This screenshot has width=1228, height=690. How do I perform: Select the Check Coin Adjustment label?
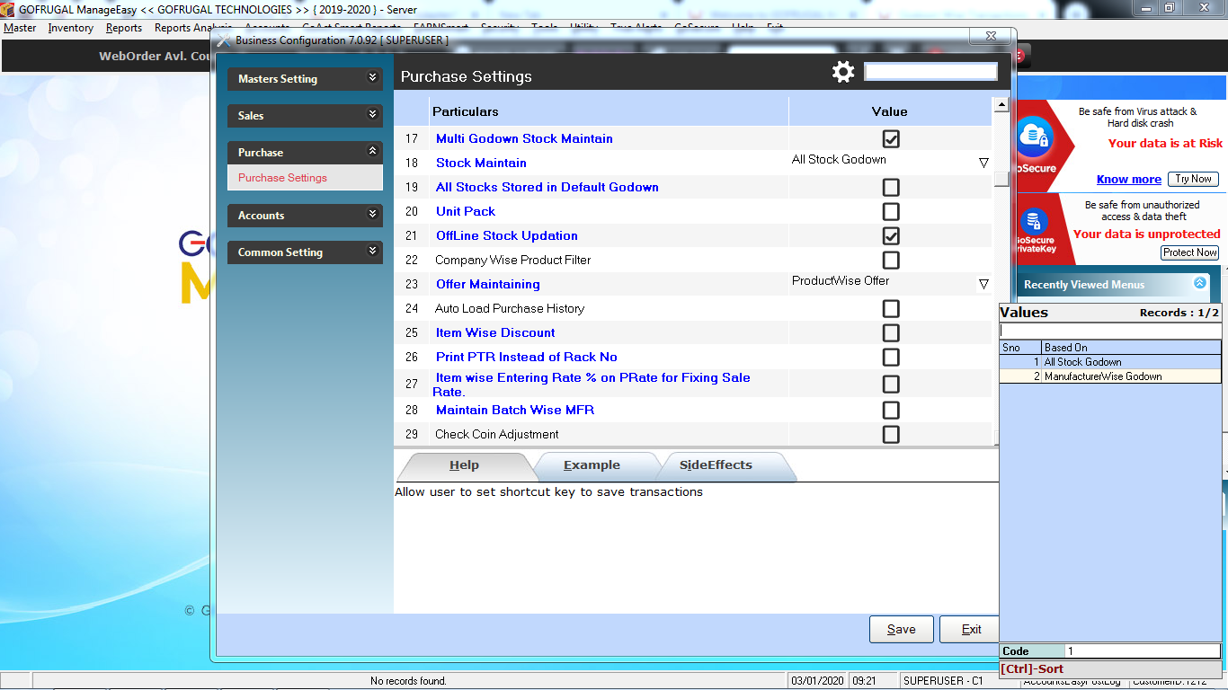click(497, 434)
